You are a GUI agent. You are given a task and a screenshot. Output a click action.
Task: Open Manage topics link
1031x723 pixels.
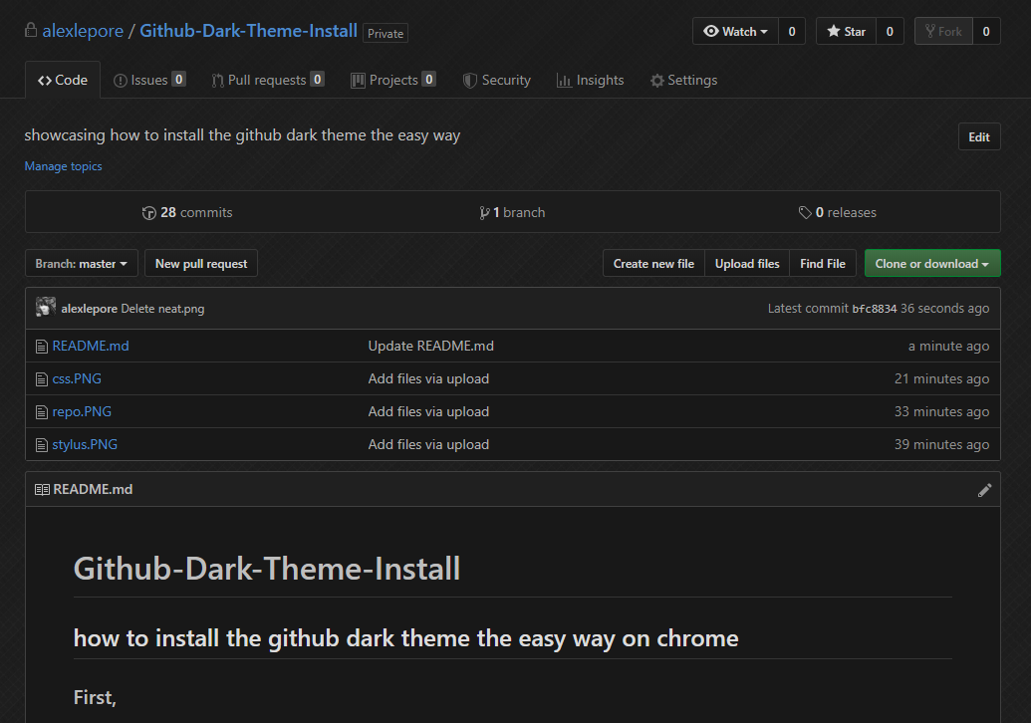click(x=63, y=166)
